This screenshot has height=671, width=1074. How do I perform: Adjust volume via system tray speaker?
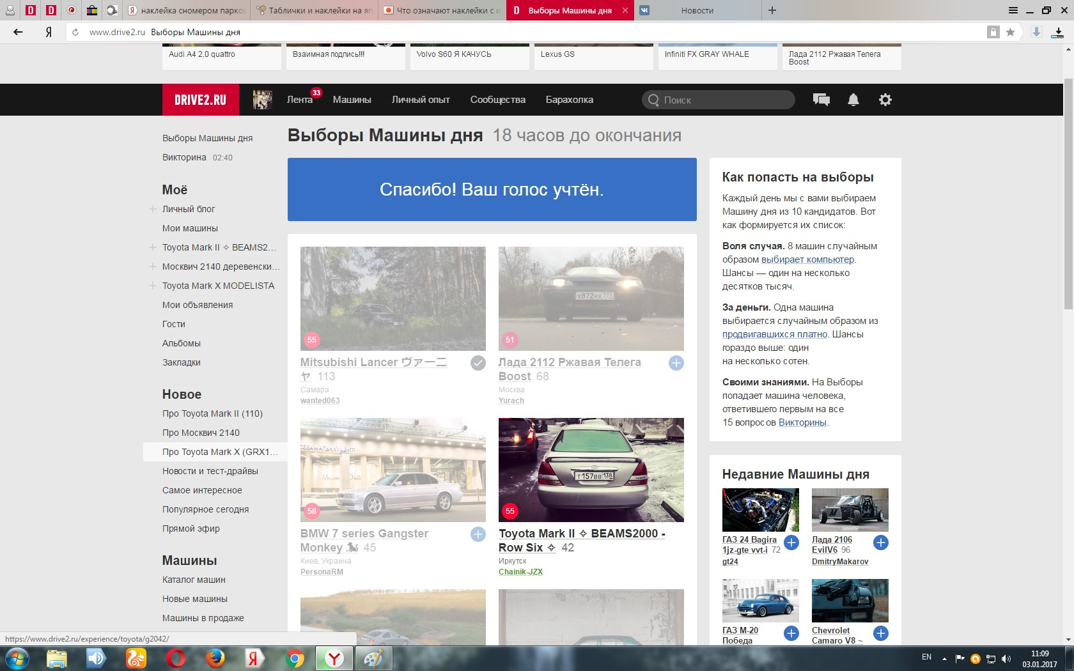coord(1006,658)
